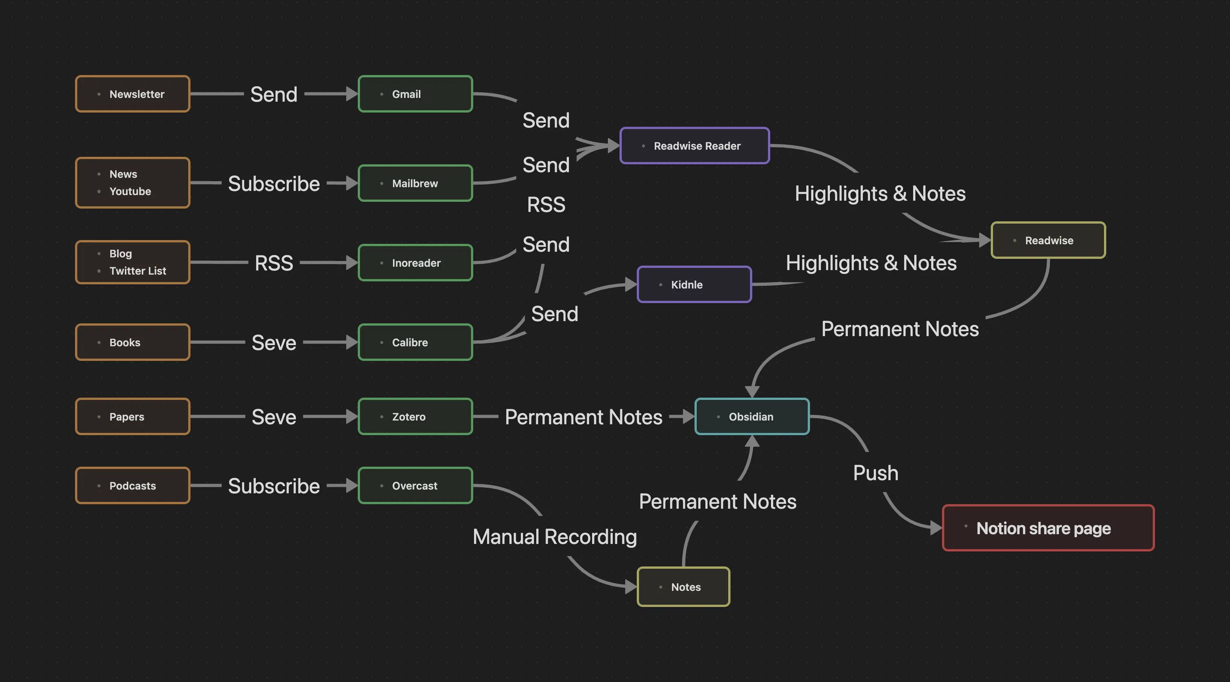The height and width of the screenshot is (682, 1230).
Task: Click Highlights & Notes label after Readwise Reader
Action: point(880,194)
